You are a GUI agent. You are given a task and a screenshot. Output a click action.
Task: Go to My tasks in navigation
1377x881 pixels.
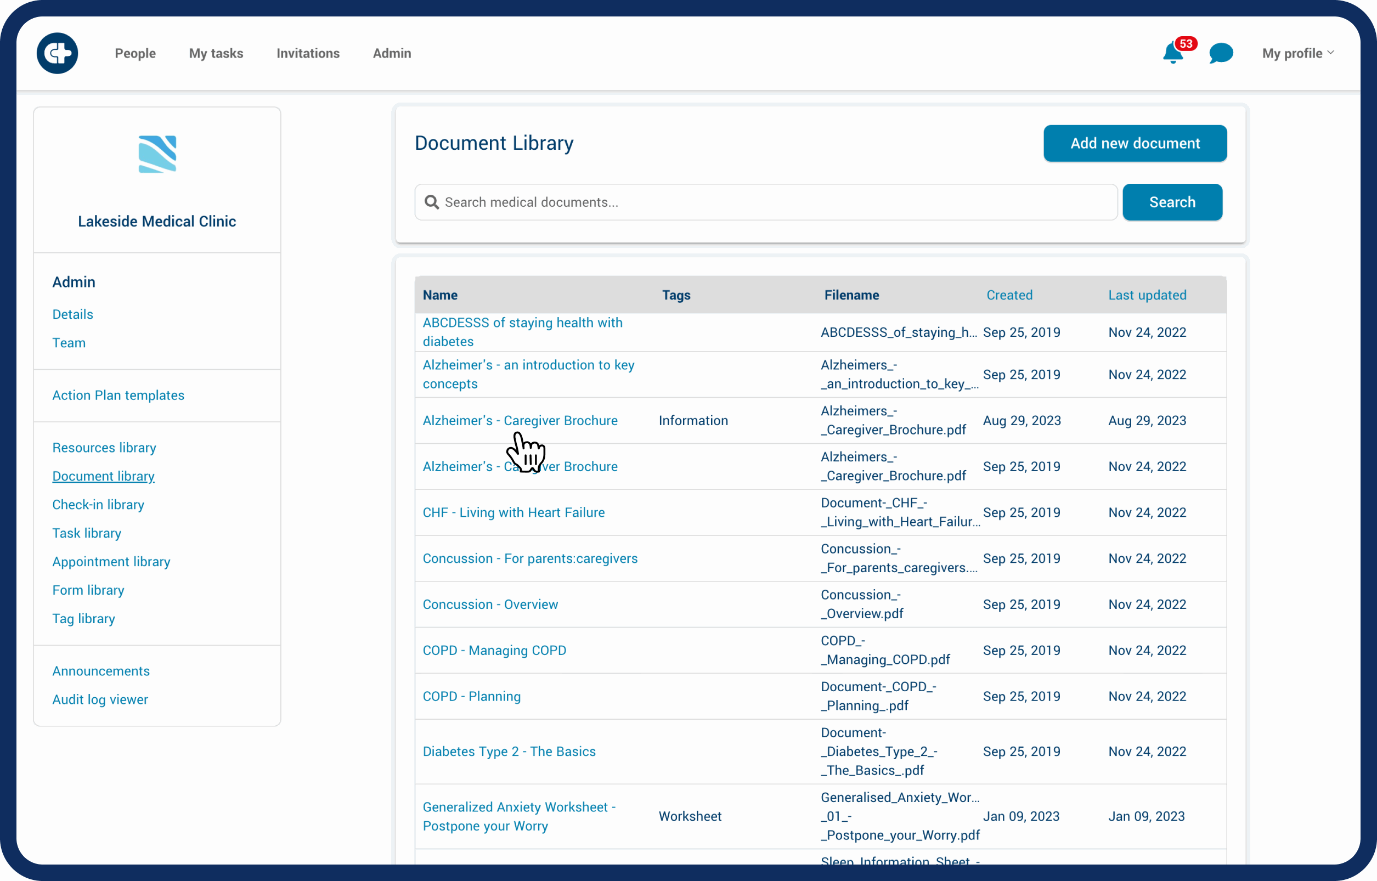[x=216, y=53]
